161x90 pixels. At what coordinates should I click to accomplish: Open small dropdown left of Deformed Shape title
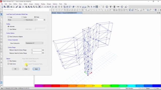point(2,10)
